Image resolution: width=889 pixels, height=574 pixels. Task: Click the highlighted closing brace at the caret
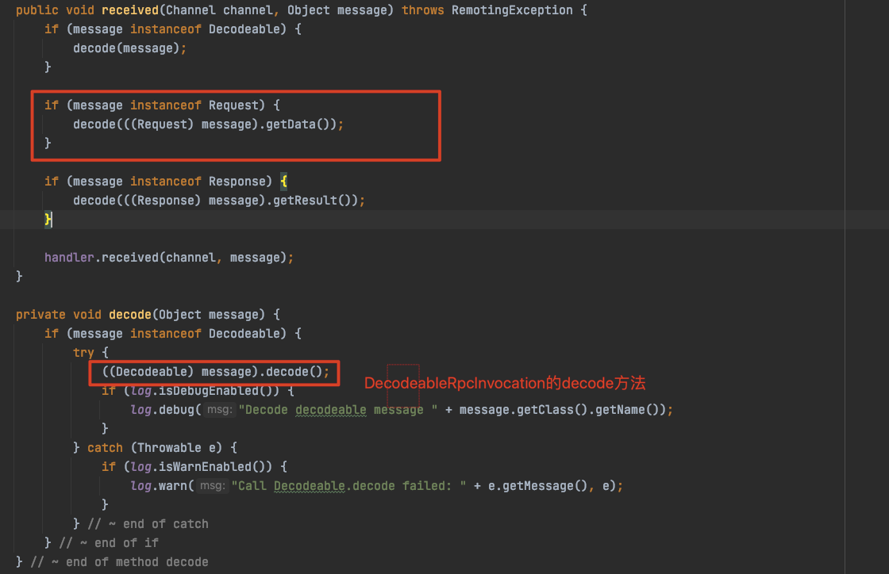[x=48, y=219]
